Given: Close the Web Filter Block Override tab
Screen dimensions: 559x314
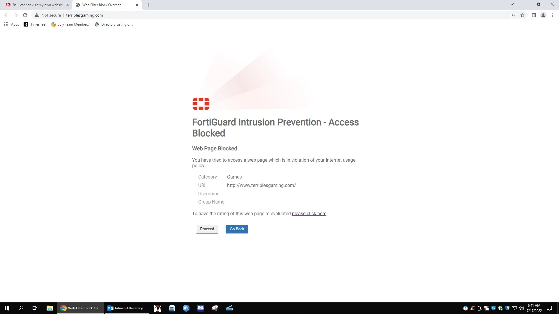Looking at the screenshot, I should pyautogui.click(x=137, y=5).
